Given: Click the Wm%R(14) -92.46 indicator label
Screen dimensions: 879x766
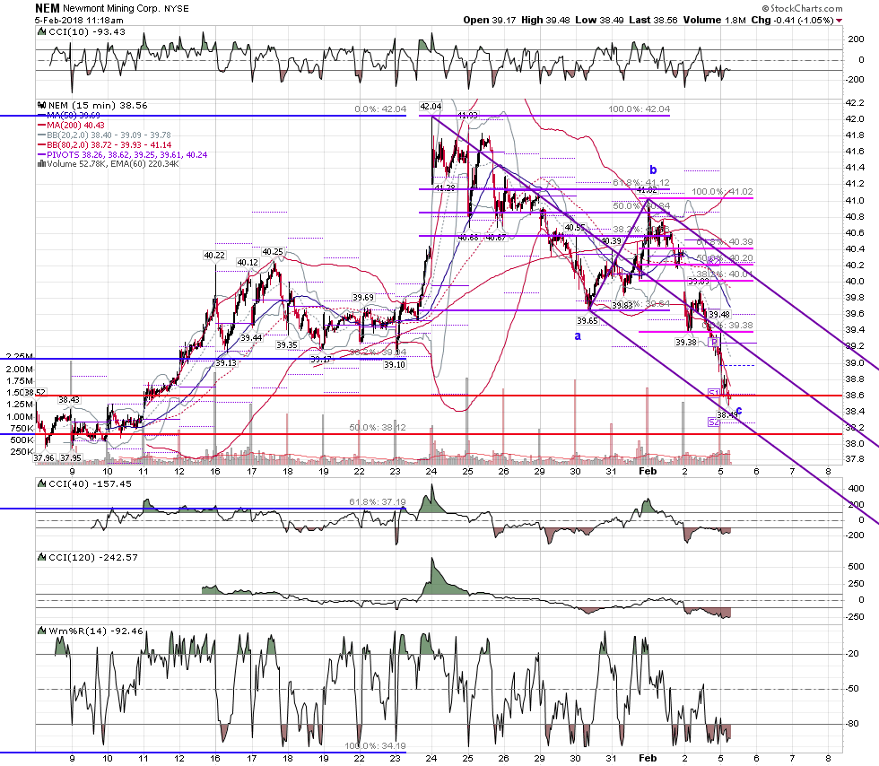Looking at the screenshot, I should (x=96, y=631).
